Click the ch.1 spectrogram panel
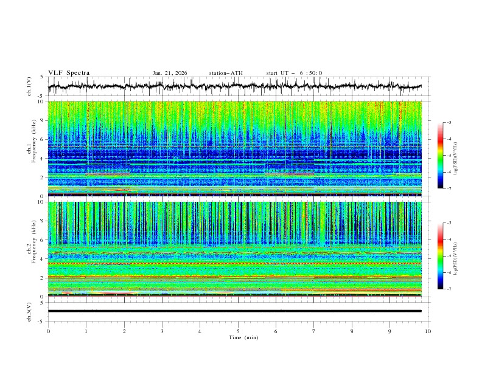This screenshot has width=482, height=372. point(234,148)
